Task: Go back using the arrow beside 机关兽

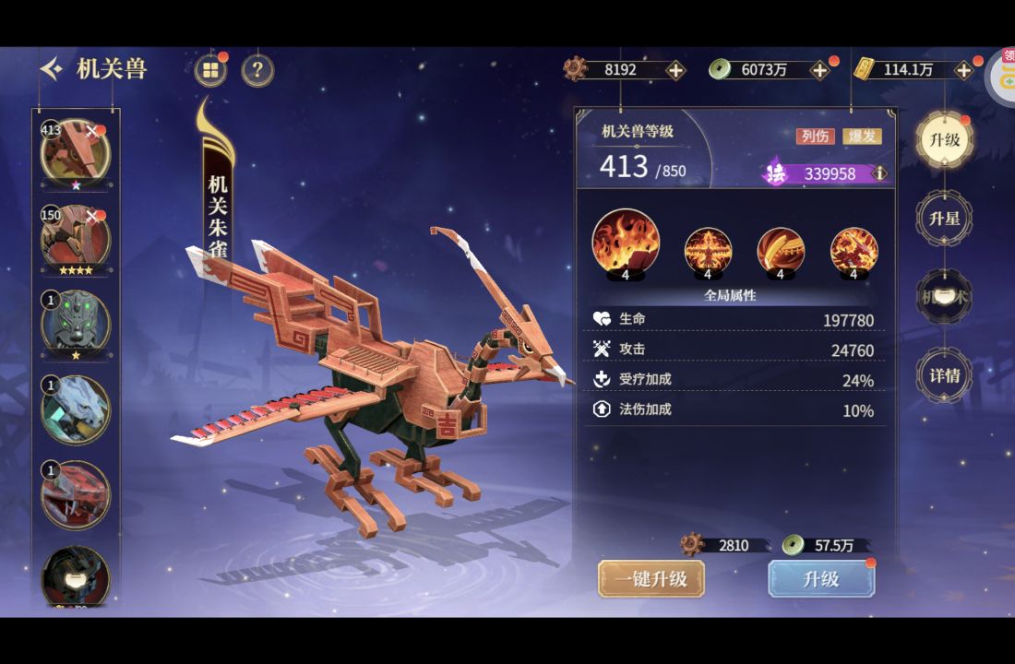Action: (x=51, y=68)
